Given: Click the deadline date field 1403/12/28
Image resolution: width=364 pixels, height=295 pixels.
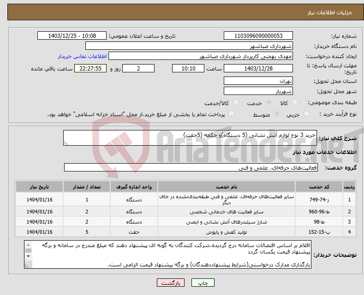Looking at the screenshot, I should tap(258, 68).
